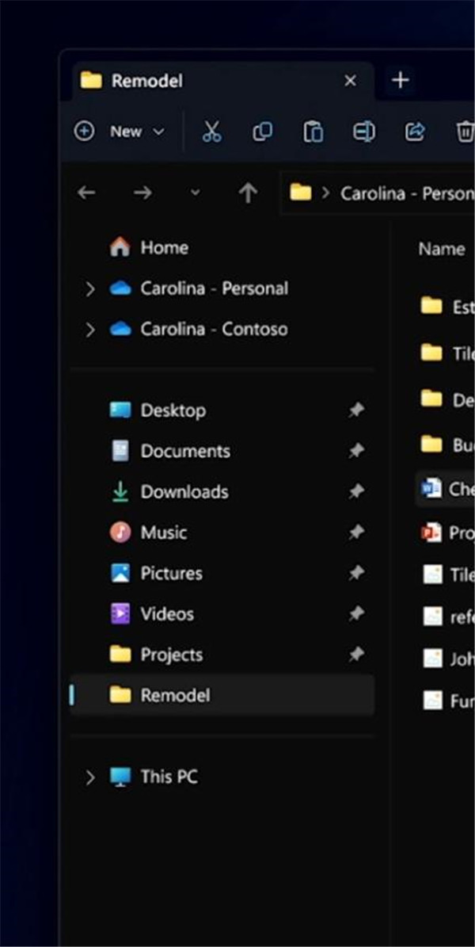This screenshot has width=475, height=947.
Task: Click the Rename icon in toolbar
Action: click(x=363, y=132)
